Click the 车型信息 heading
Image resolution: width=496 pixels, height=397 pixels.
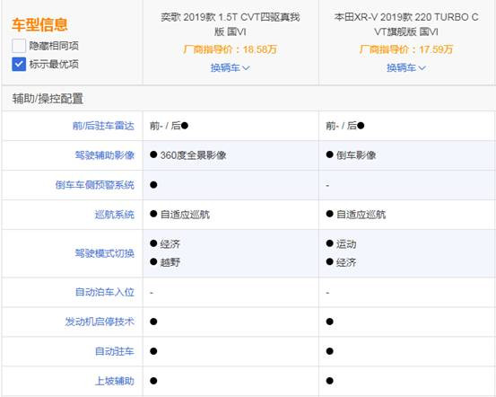(x=39, y=25)
